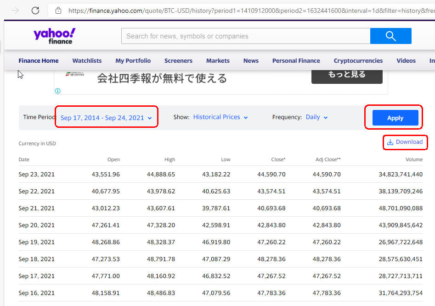The height and width of the screenshot is (306, 435).
Task: Click open price 43,551.96
Action: (106, 175)
